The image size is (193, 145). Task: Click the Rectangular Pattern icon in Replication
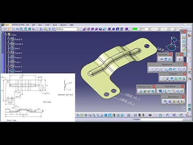point(170,101)
